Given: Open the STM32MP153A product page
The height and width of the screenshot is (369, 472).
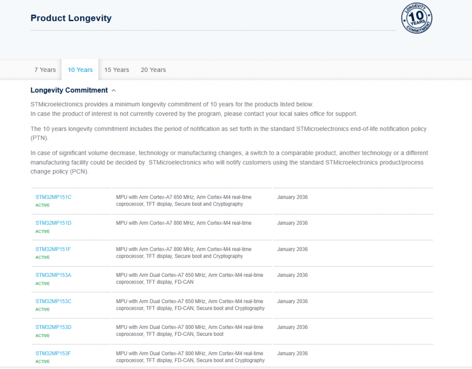Looking at the screenshot, I should pos(53,275).
